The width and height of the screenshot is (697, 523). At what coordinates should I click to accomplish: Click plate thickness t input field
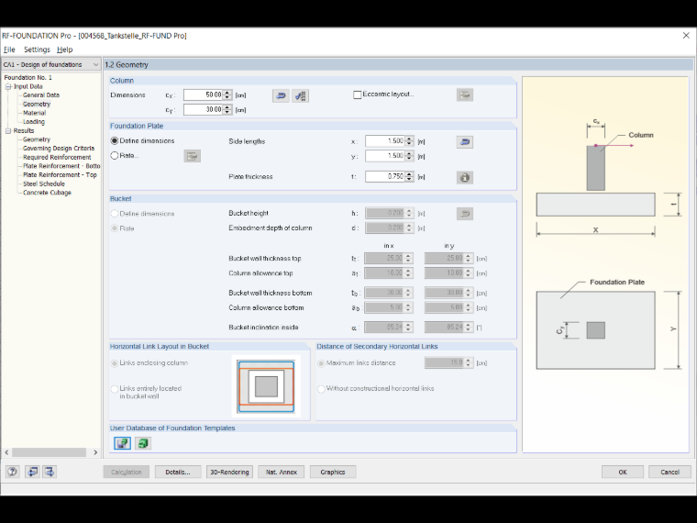click(385, 176)
